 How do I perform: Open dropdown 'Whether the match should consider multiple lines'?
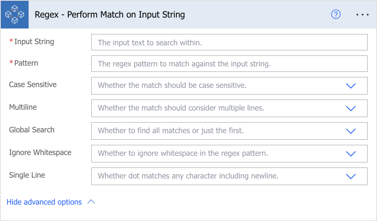pos(229,108)
